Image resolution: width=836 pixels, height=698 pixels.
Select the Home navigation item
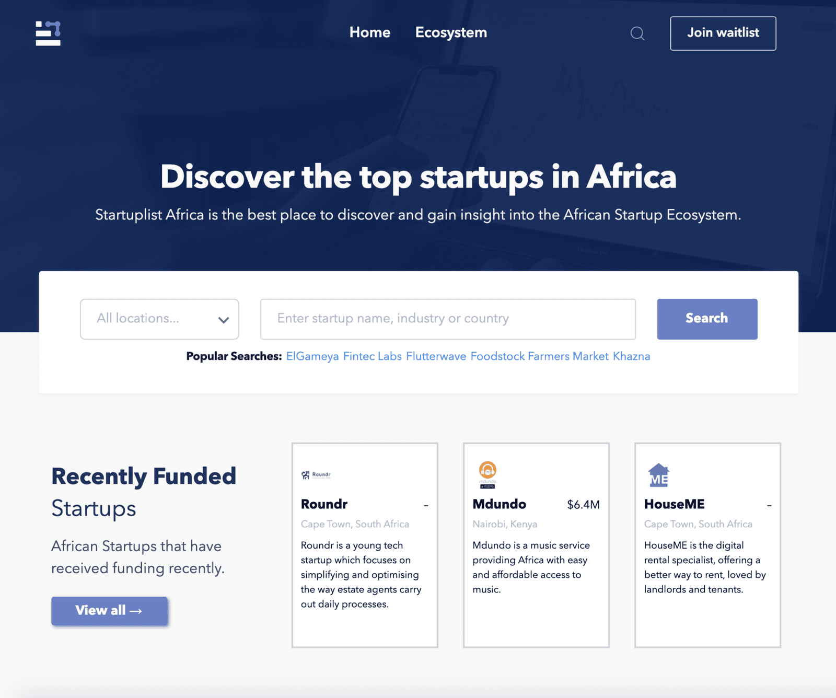pyautogui.click(x=369, y=32)
